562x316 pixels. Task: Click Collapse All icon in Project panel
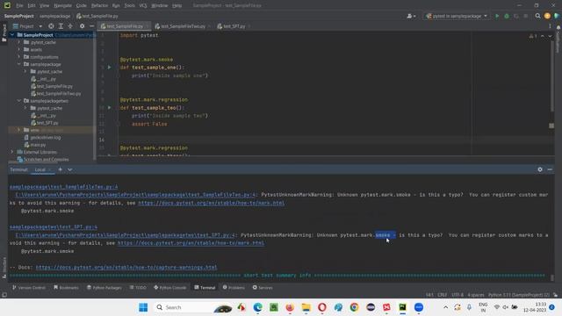70,26
